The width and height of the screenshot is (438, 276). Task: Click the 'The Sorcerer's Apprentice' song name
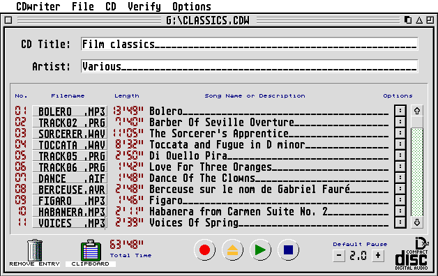coord(219,133)
